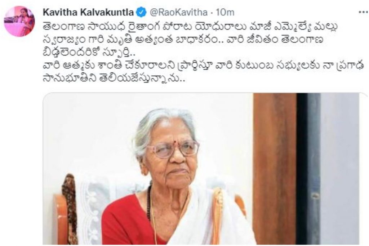Click tweet line starting తెలంగాణ సాయుధ
This screenshot has height=246, width=369.
click(190, 27)
